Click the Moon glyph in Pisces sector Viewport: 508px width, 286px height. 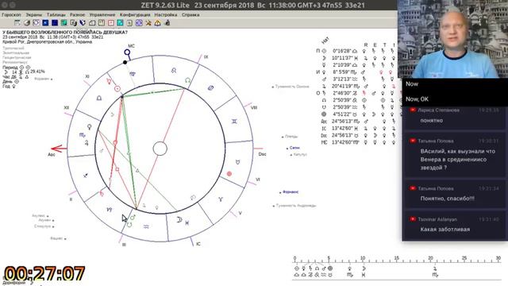179,220
